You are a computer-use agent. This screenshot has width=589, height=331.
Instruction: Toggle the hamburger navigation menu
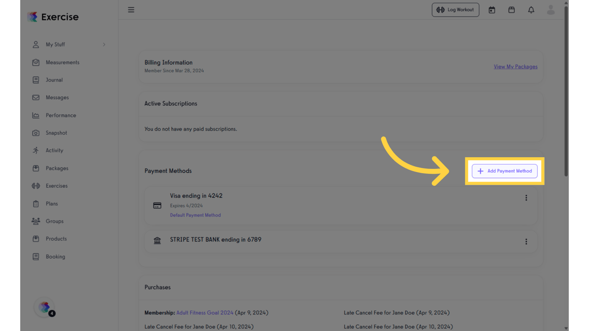click(131, 9)
